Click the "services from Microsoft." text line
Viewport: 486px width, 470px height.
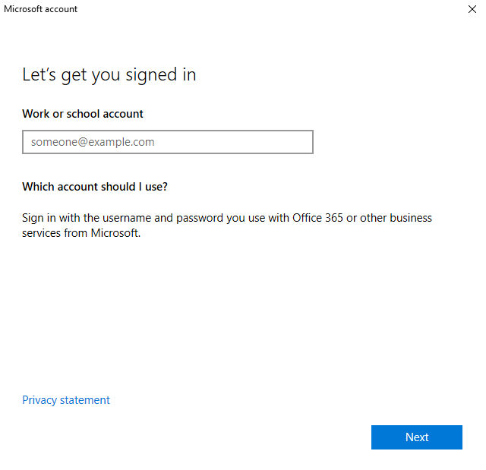coord(81,233)
